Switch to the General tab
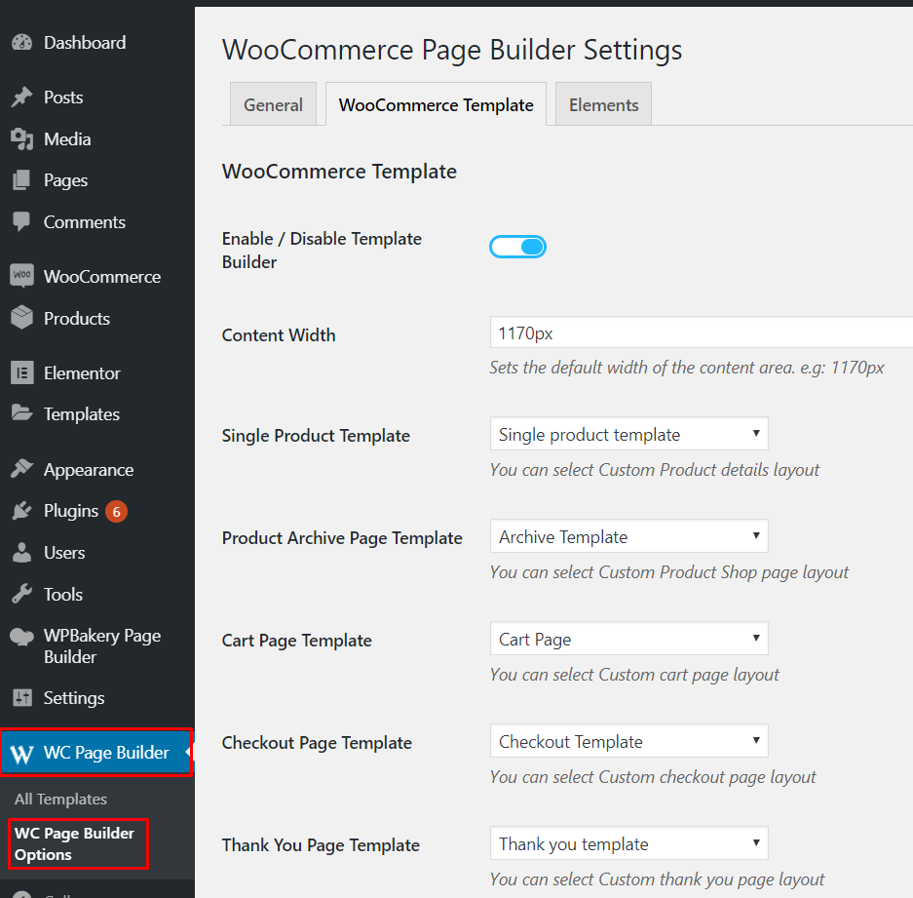Viewport: 913px width, 898px height. click(273, 105)
